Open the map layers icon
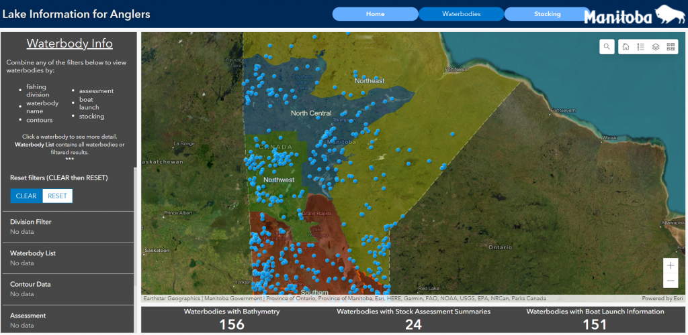The width and height of the screenshot is (688, 335). coord(656,47)
